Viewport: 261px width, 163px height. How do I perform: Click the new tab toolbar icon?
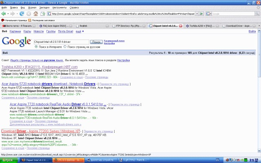pyautogui.click(x=43, y=13)
